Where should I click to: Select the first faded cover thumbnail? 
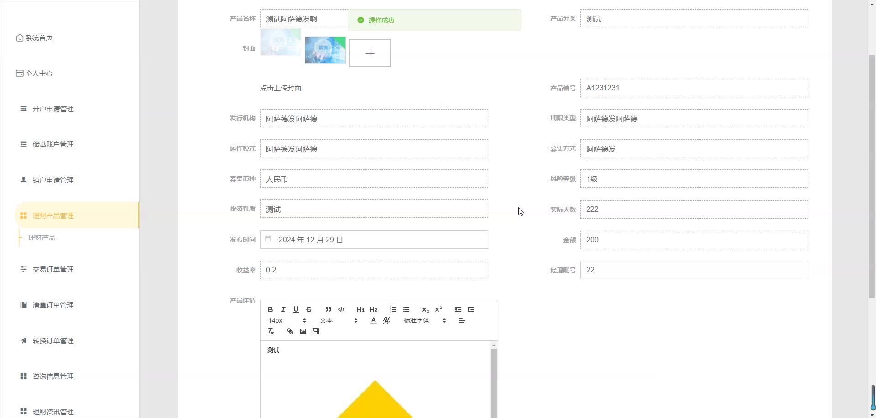(281, 42)
